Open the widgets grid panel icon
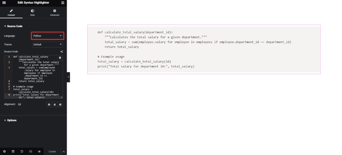The height and width of the screenshot is (155, 342). click(62, 3)
